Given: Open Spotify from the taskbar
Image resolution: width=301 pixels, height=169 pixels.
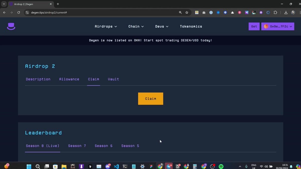Looking at the screenshot, I should tap(221, 166).
